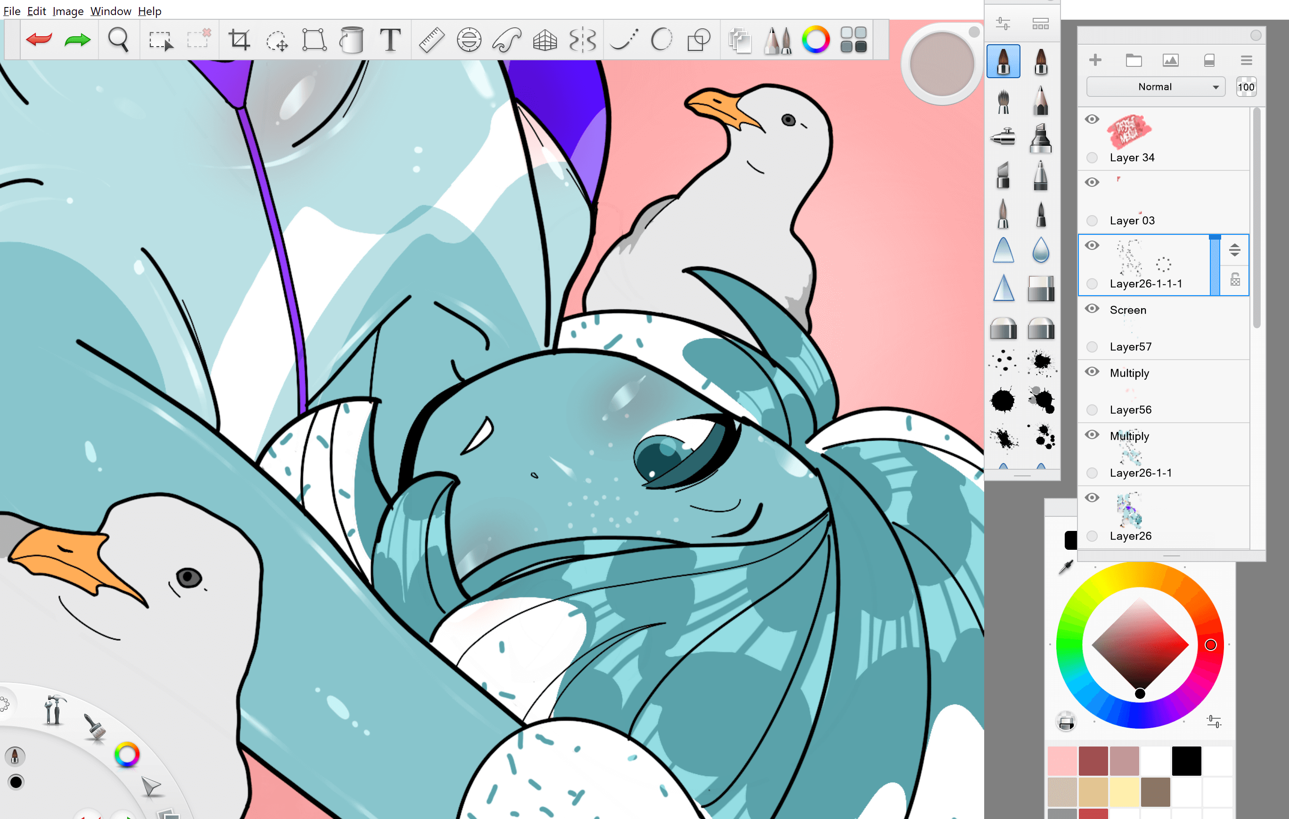Add a new layer with plus button

pos(1095,60)
